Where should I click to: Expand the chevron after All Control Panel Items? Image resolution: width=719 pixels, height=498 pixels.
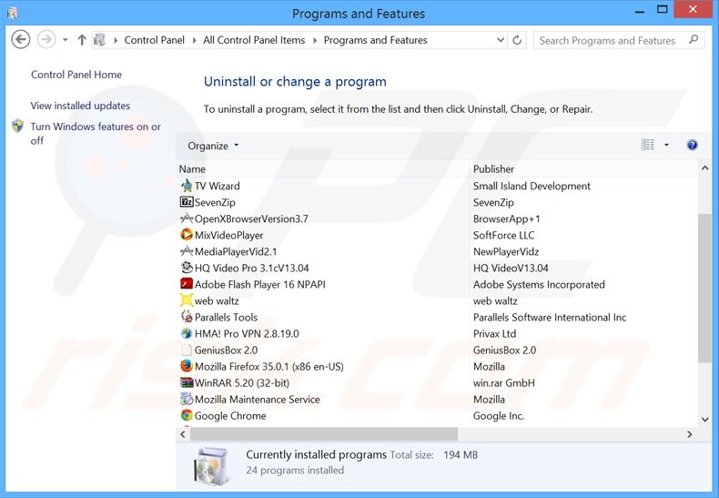pos(315,40)
